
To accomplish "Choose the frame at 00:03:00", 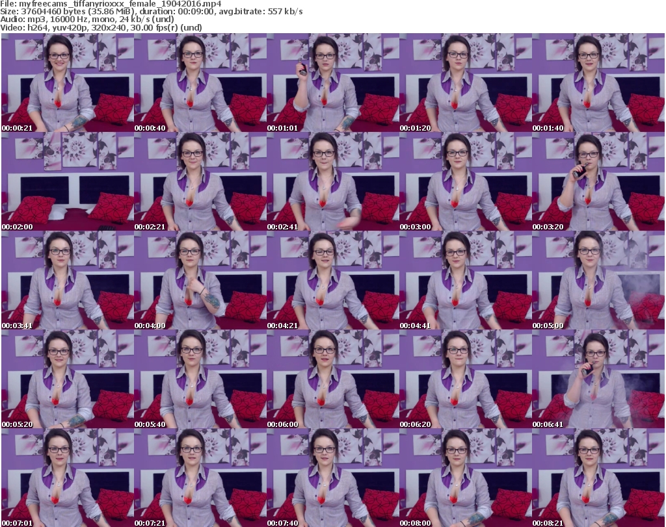I will click(466, 181).
